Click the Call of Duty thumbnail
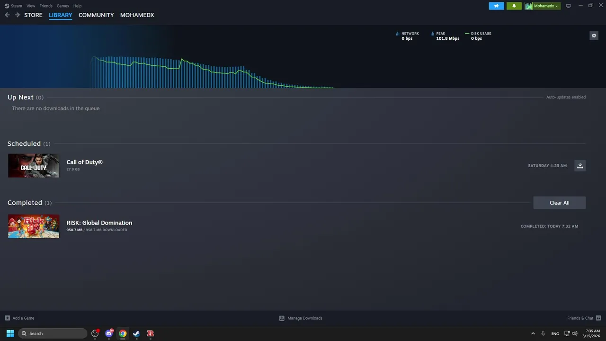The height and width of the screenshot is (341, 606). coord(34,165)
